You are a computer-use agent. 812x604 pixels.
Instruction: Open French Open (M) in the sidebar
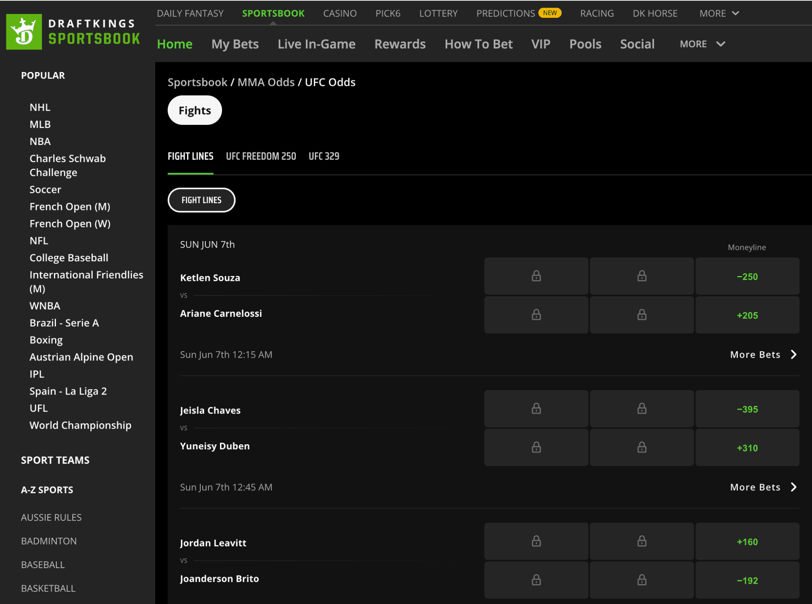click(70, 207)
